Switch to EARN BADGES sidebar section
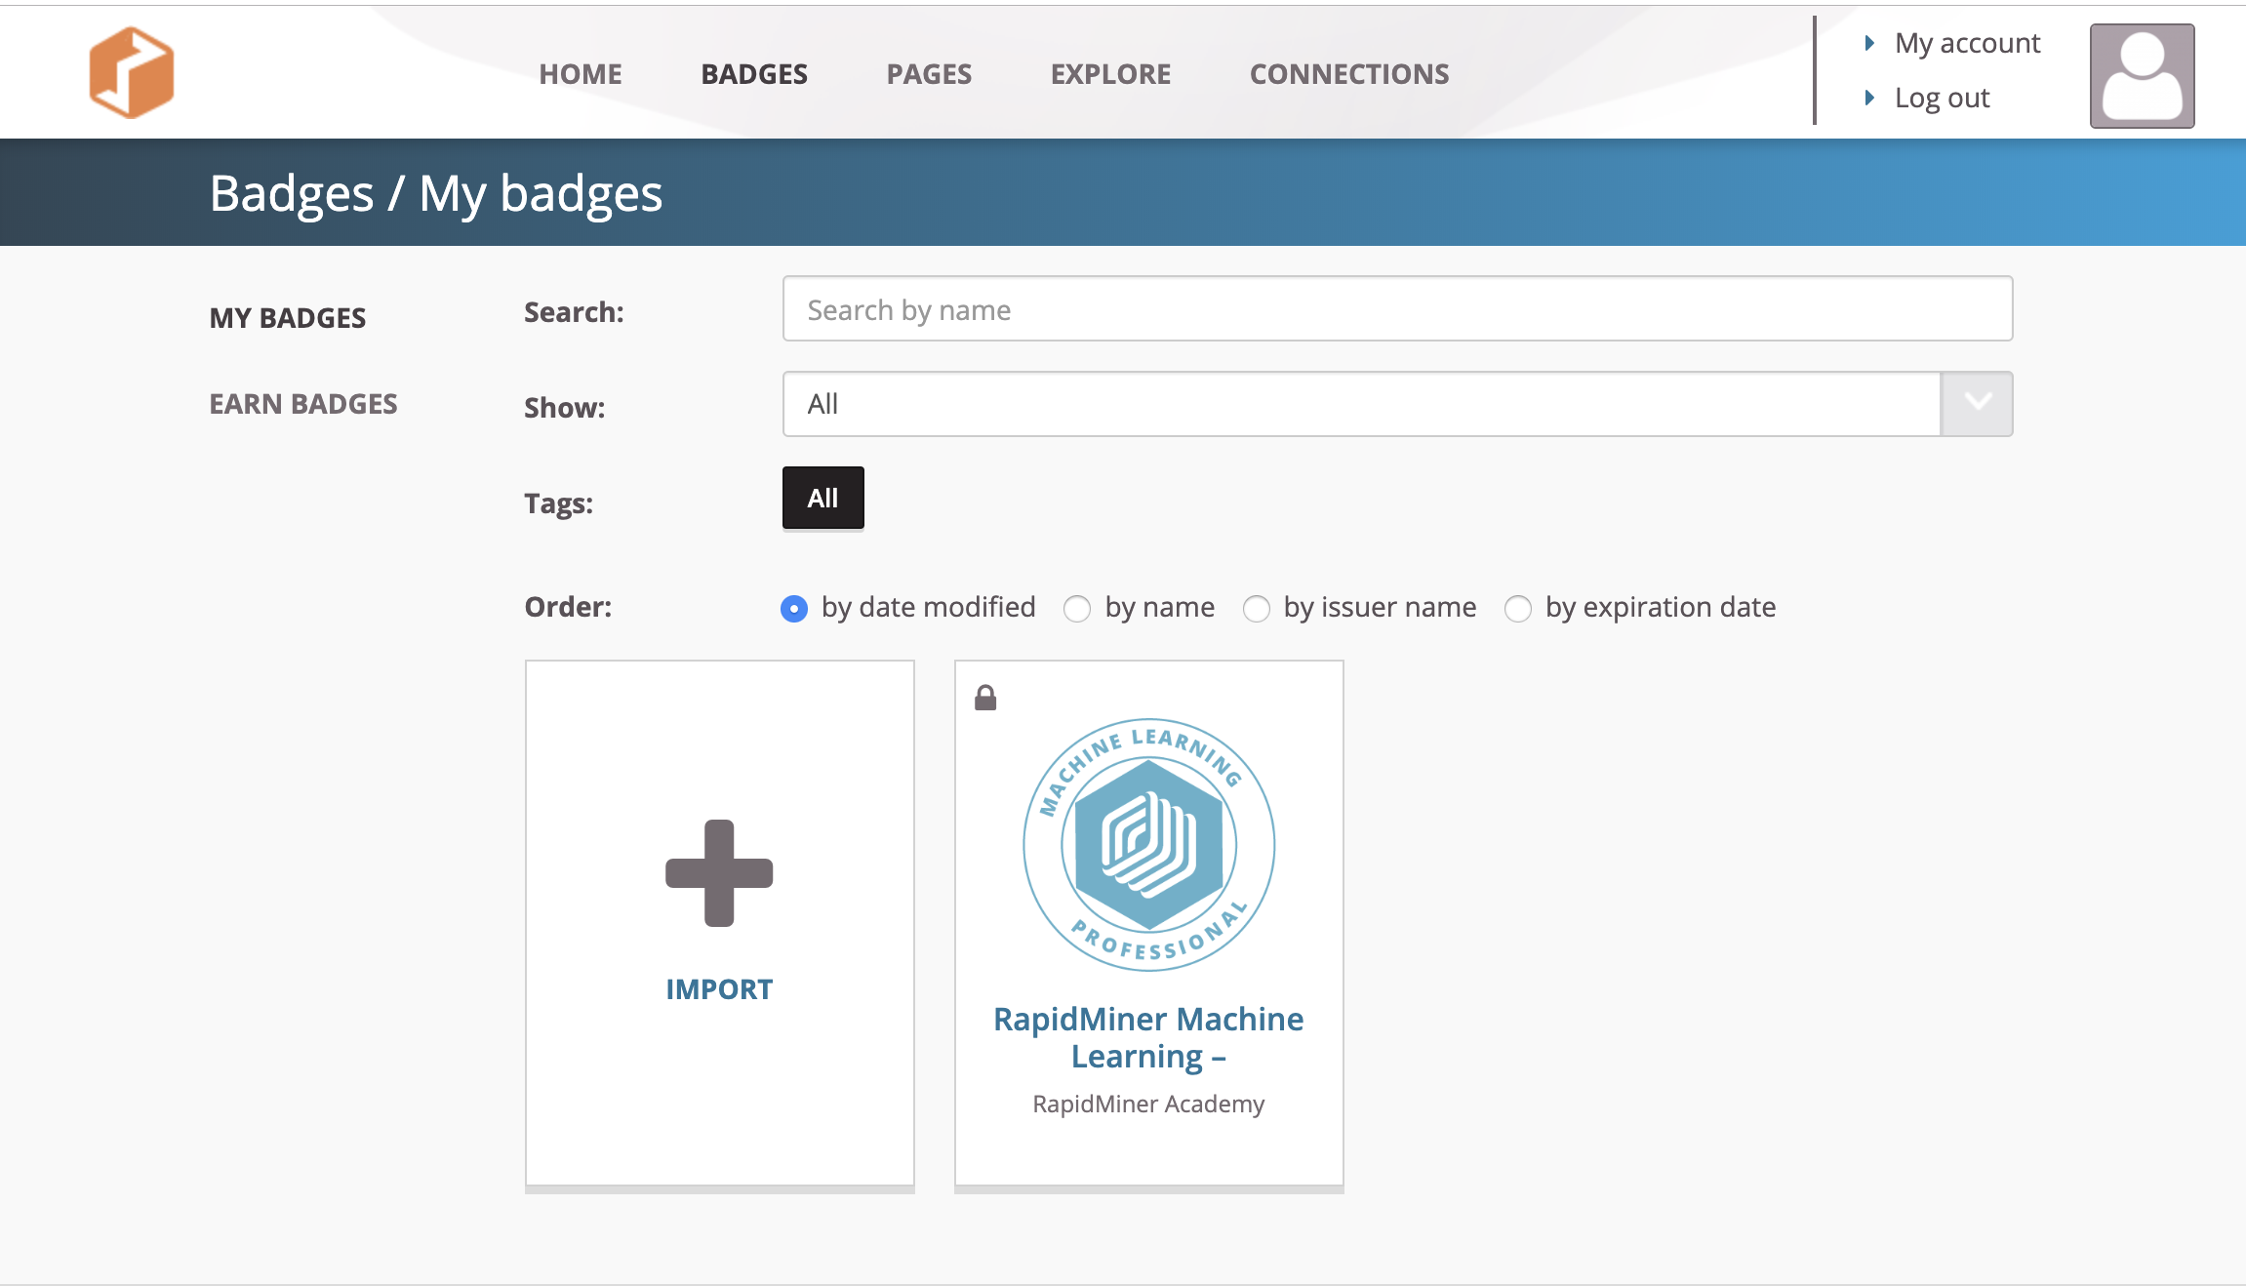 303,404
